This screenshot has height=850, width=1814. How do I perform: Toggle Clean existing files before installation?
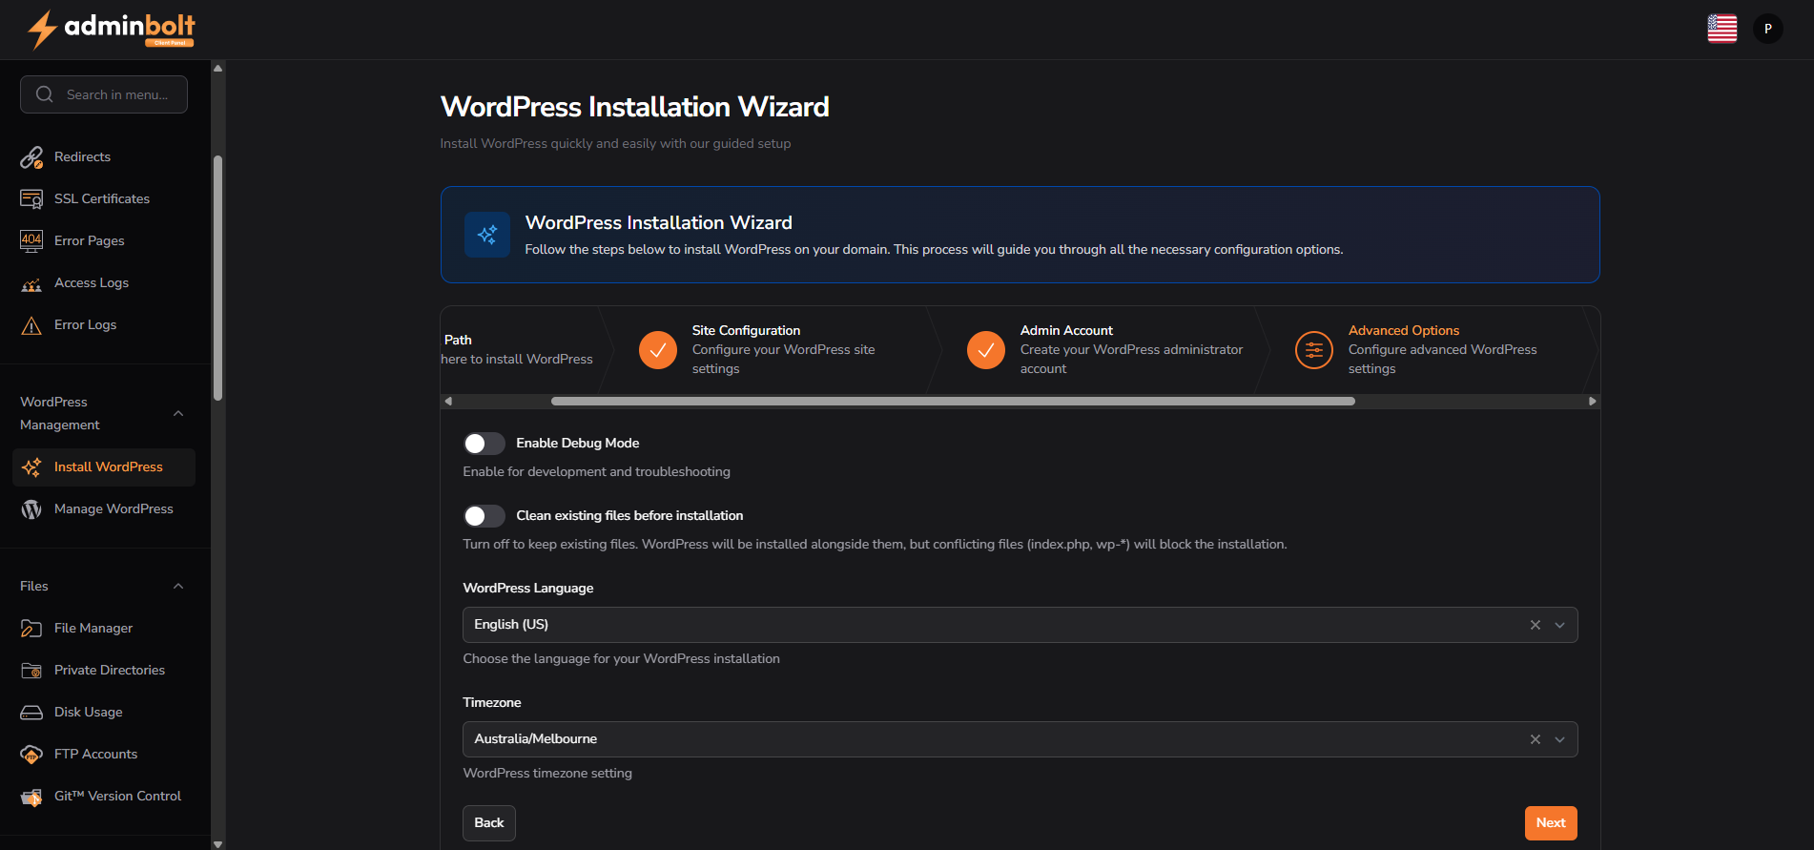coord(484,516)
